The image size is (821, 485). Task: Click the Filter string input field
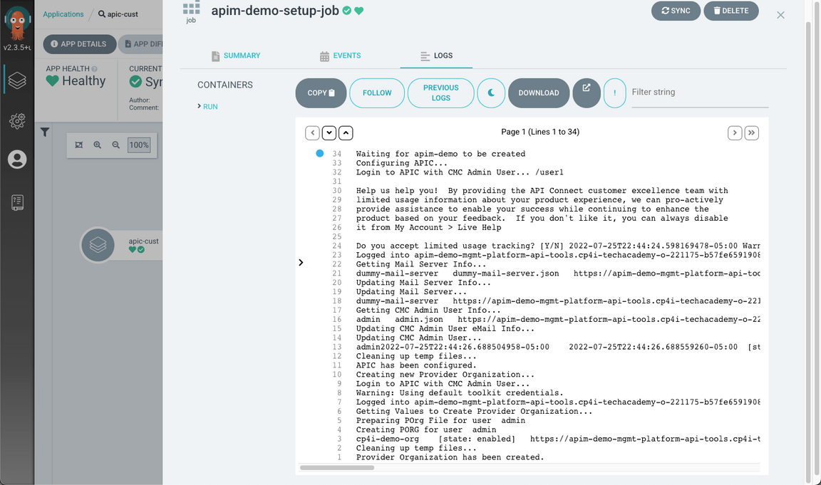point(698,93)
